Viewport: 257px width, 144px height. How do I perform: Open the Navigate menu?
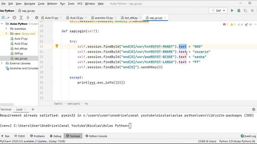(30, 4)
